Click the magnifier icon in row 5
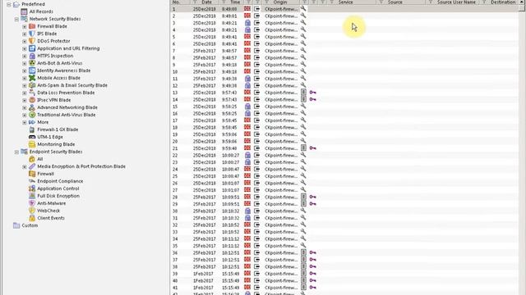The image size is (526, 295). coord(303,36)
